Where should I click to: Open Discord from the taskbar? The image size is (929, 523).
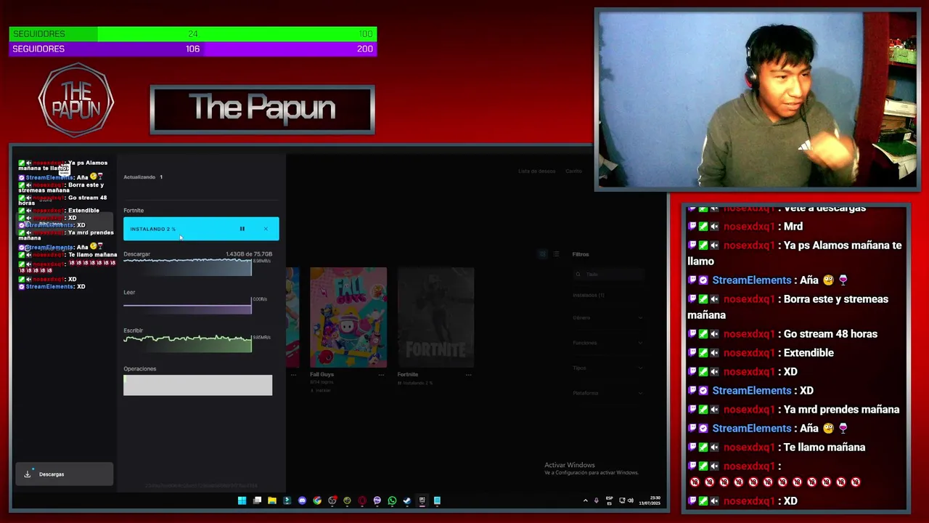pyautogui.click(x=302, y=500)
